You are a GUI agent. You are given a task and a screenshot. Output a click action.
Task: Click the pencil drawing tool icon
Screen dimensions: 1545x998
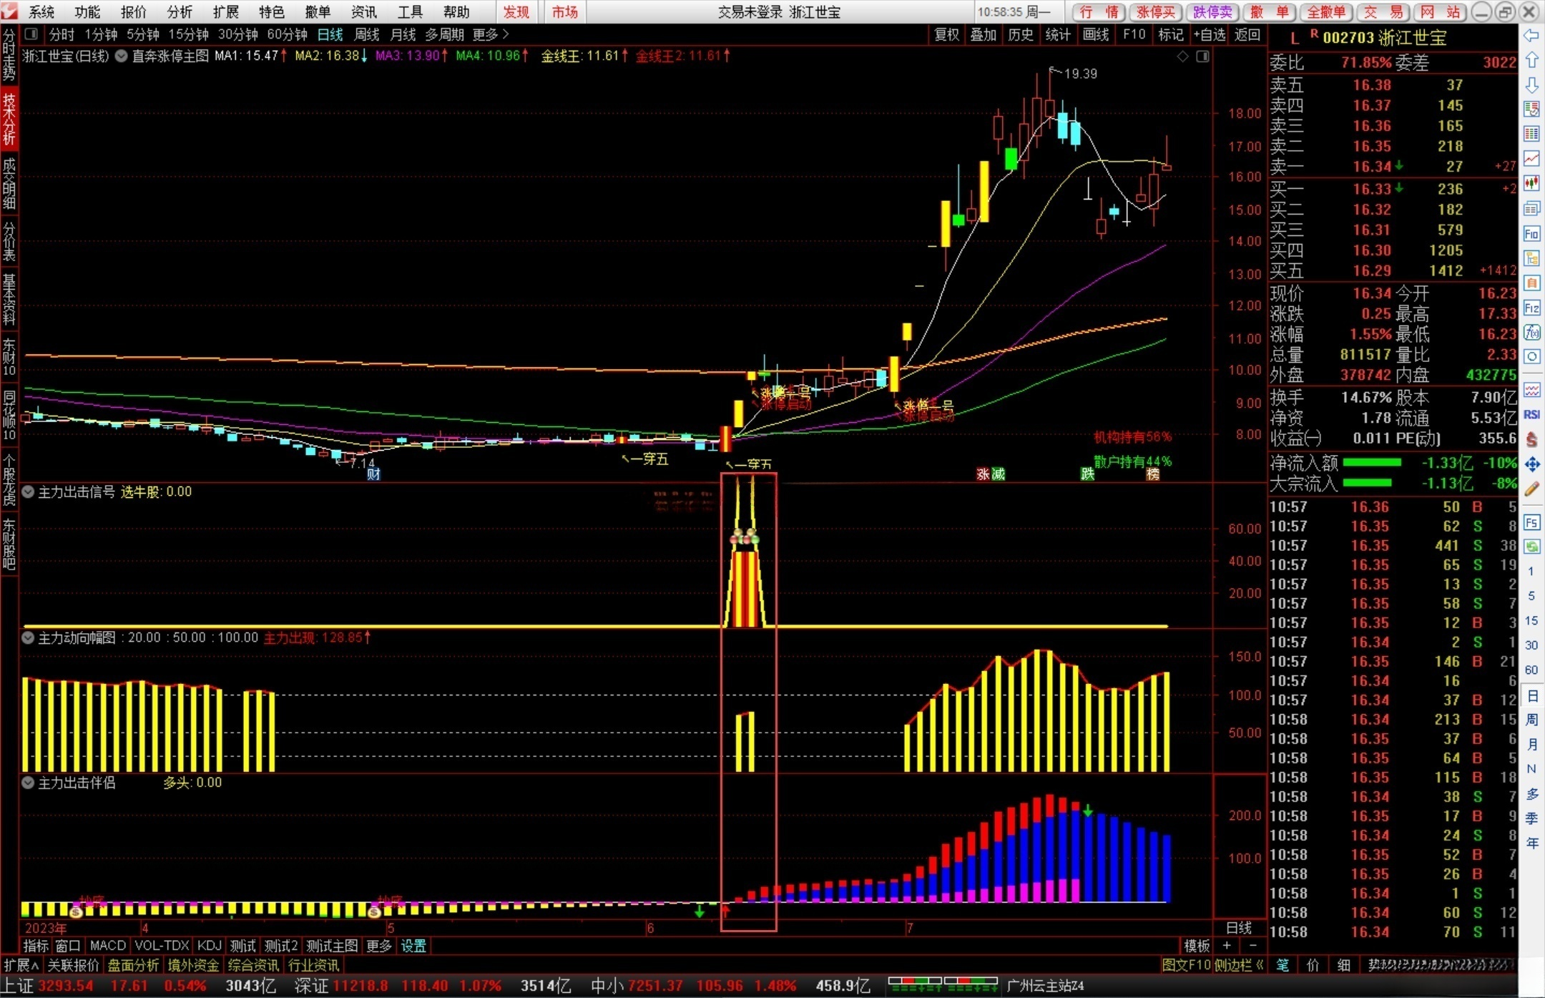[x=1531, y=489]
